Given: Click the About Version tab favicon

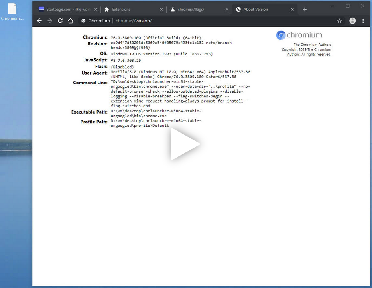Looking at the screenshot, I should point(238,10).
